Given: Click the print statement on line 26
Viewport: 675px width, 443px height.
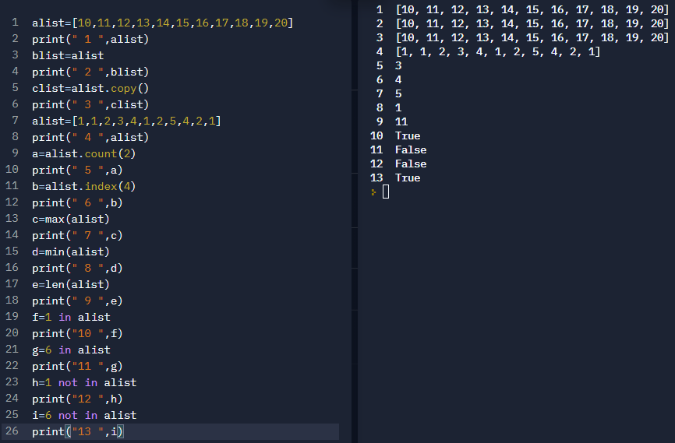Looking at the screenshot, I should click(x=78, y=431).
